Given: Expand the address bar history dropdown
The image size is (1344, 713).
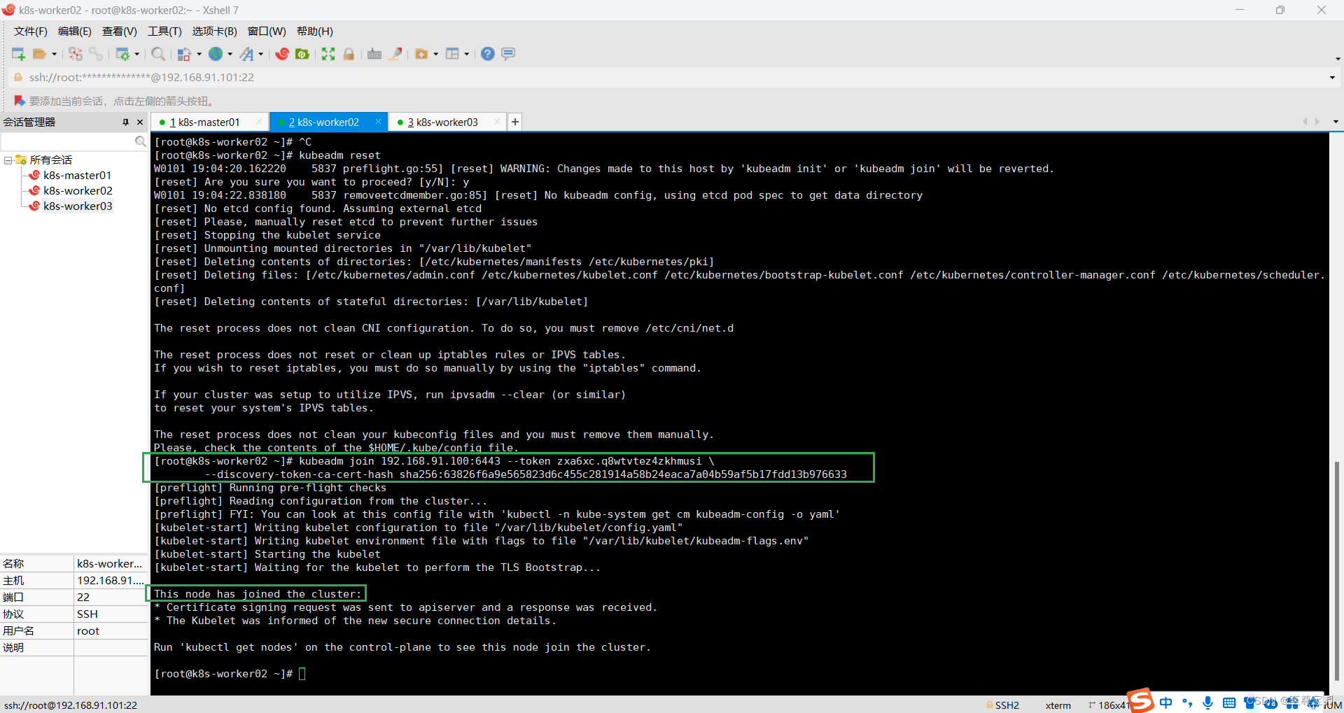Looking at the screenshot, I should pyautogui.click(x=1332, y=78).
